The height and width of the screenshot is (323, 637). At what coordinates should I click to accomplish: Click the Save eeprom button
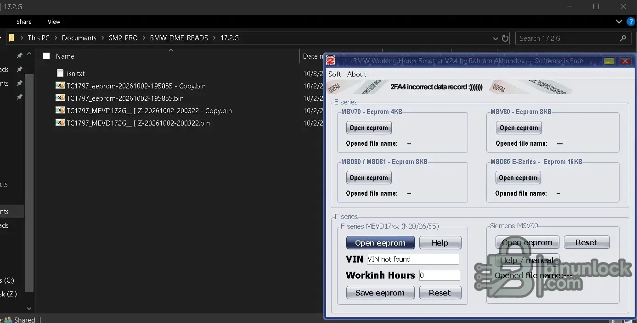pyautogui.click(x=380, y=293)
